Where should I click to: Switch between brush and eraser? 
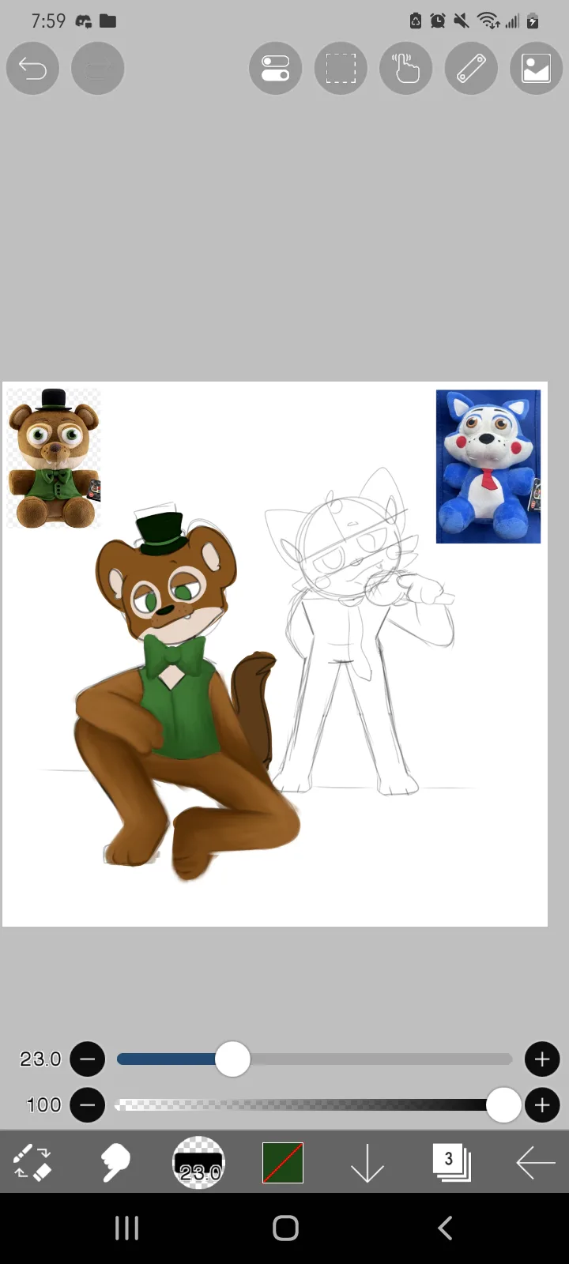tap(32, 1163)
